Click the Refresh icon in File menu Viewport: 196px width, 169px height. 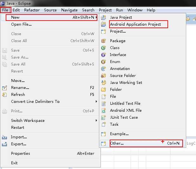(4, 95)
